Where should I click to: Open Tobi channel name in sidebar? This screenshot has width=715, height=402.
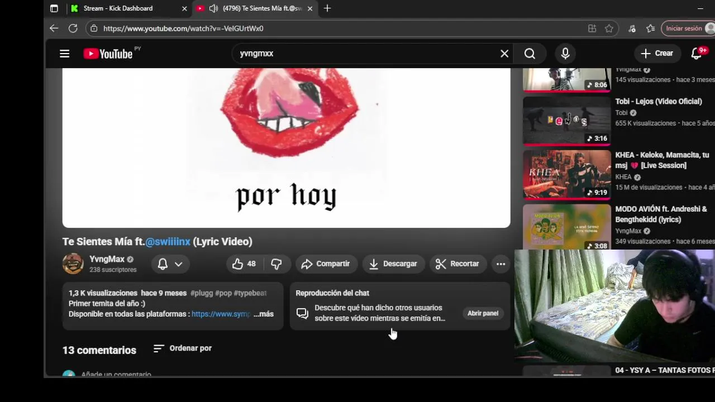coord(621,113)
